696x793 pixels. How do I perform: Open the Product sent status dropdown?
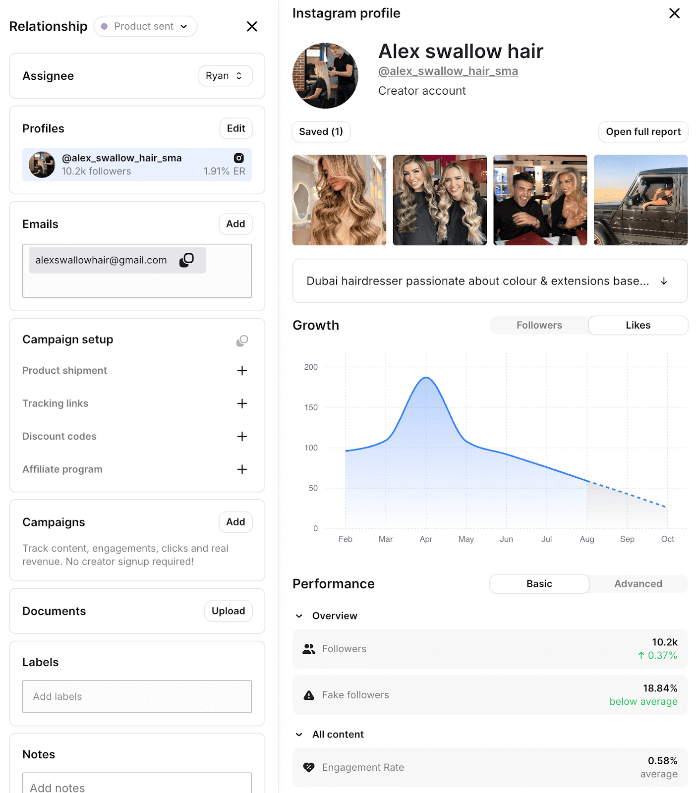(145, 26)
